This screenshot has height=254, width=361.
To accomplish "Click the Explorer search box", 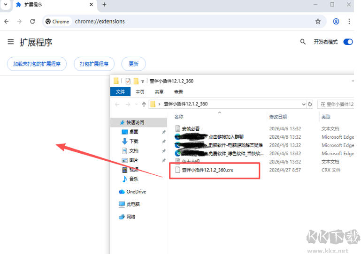I will click(x=336, y=105).
